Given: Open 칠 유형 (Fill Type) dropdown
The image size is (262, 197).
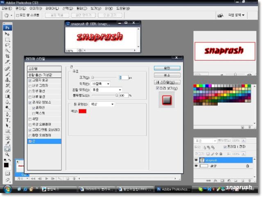Looking at the screenshot, I should click(102, 104).
